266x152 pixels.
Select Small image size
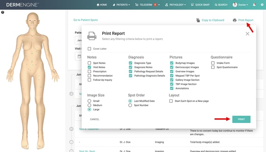[x=89, y=101]
